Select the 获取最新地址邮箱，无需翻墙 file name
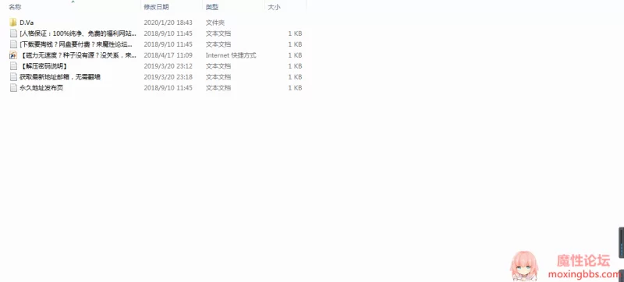624x282 pixels. click(60, 76)
